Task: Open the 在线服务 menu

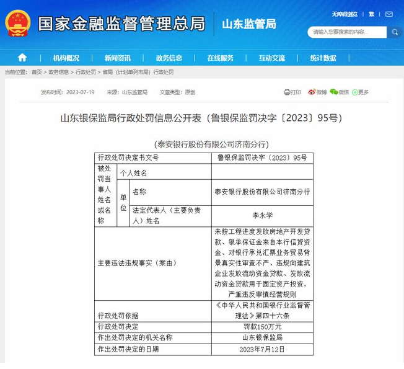Action: coord(221,58)
